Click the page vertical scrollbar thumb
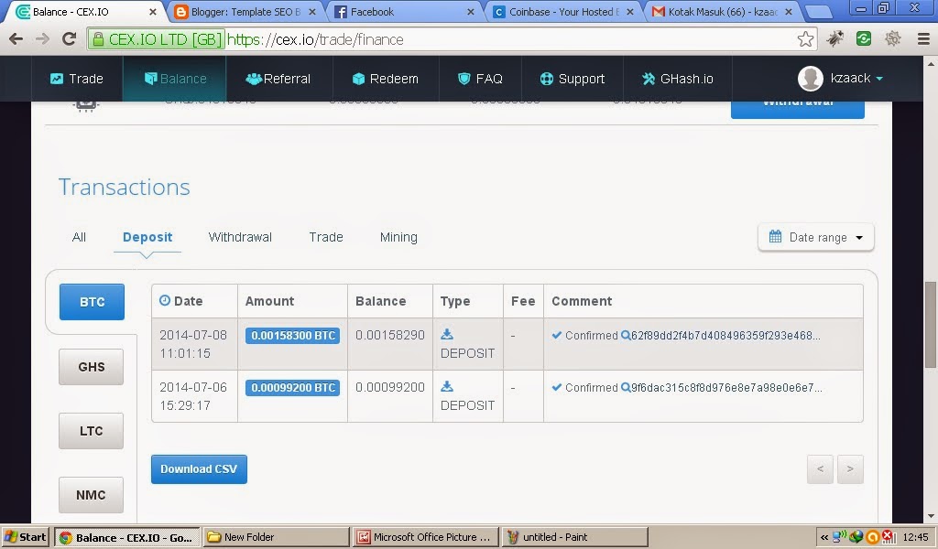The image size is (938, 549). tap(931, 325)
